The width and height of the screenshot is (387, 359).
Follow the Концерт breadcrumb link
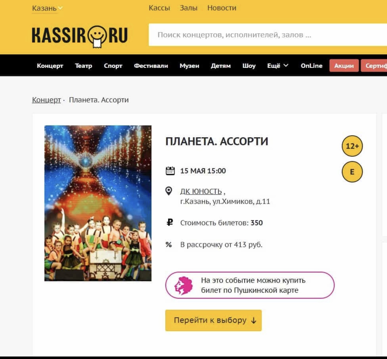pyautogui.click(x=46, y=100)
